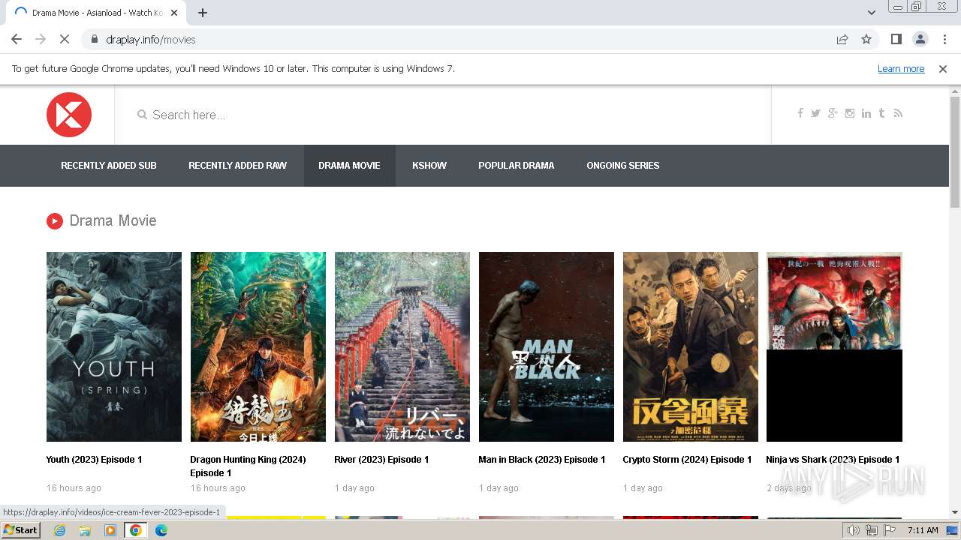961x540 pixels.
Task: Click the Drama Movie play icon heading
Action: click(x=54, y=220)
